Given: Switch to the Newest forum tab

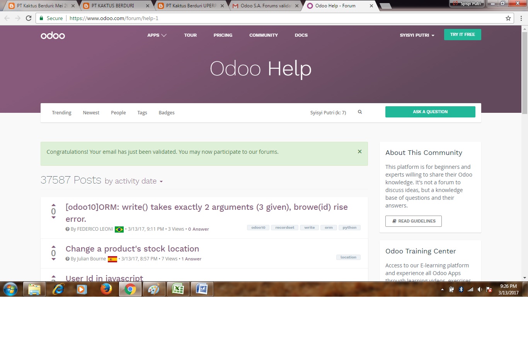Looking at the screenshot, I should coord(91,112).
